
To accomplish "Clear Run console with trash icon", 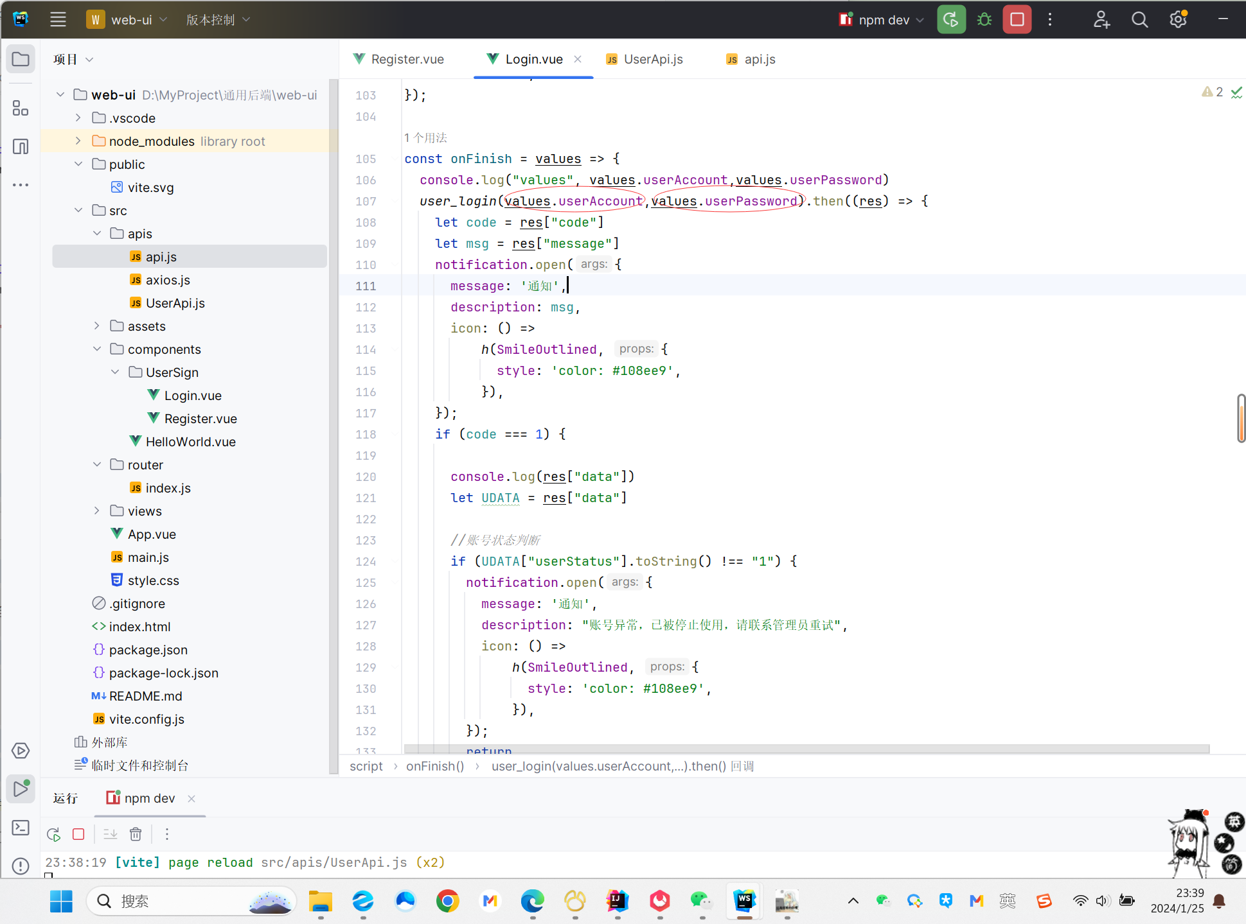I will [136, 834].
